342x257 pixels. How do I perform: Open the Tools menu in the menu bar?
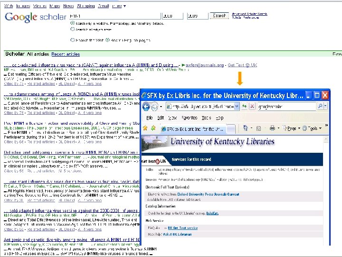tap(206, 118)
